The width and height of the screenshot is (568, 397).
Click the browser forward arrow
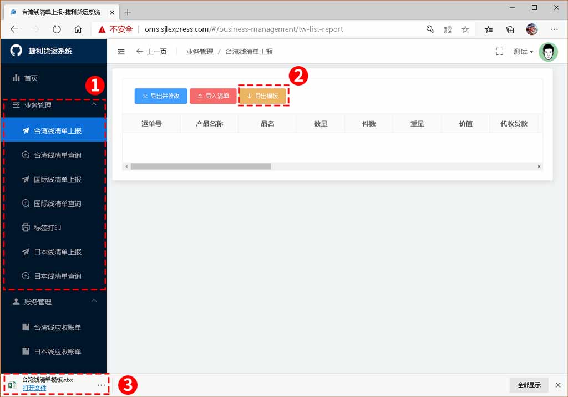tap(35, 29)
